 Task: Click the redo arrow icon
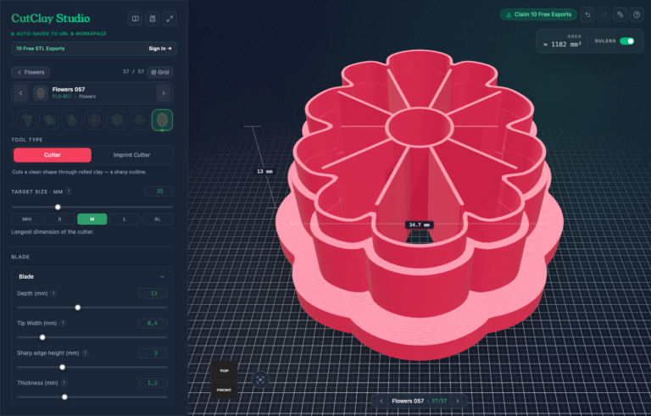pos(604,14)
